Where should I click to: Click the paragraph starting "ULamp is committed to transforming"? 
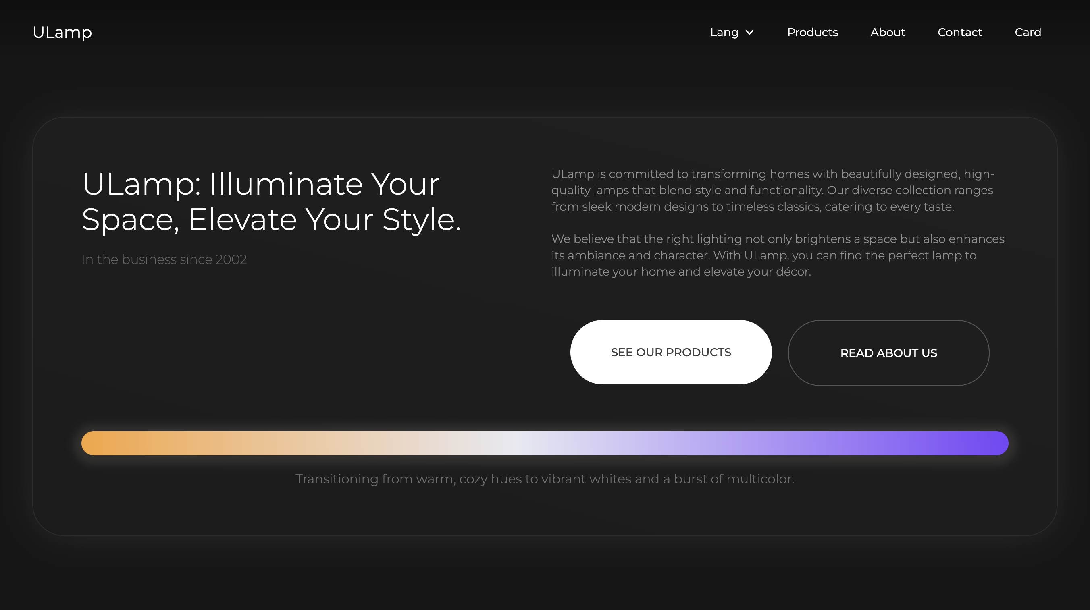(x=773, y=190)
